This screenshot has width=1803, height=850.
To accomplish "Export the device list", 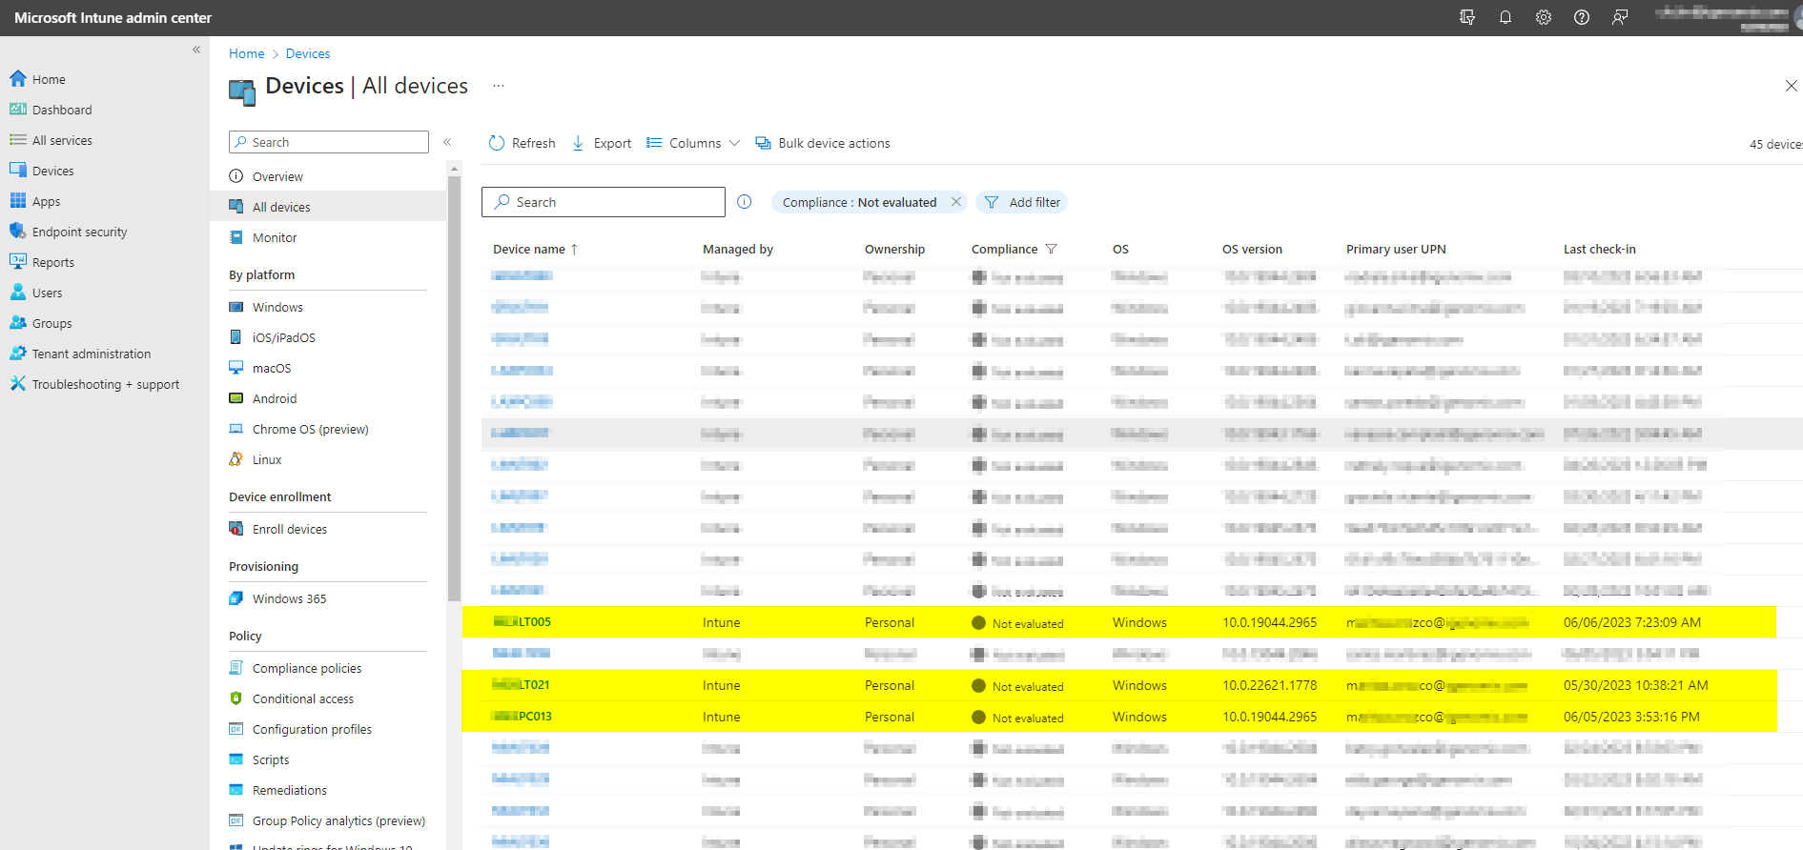I will tap(601, 143).
